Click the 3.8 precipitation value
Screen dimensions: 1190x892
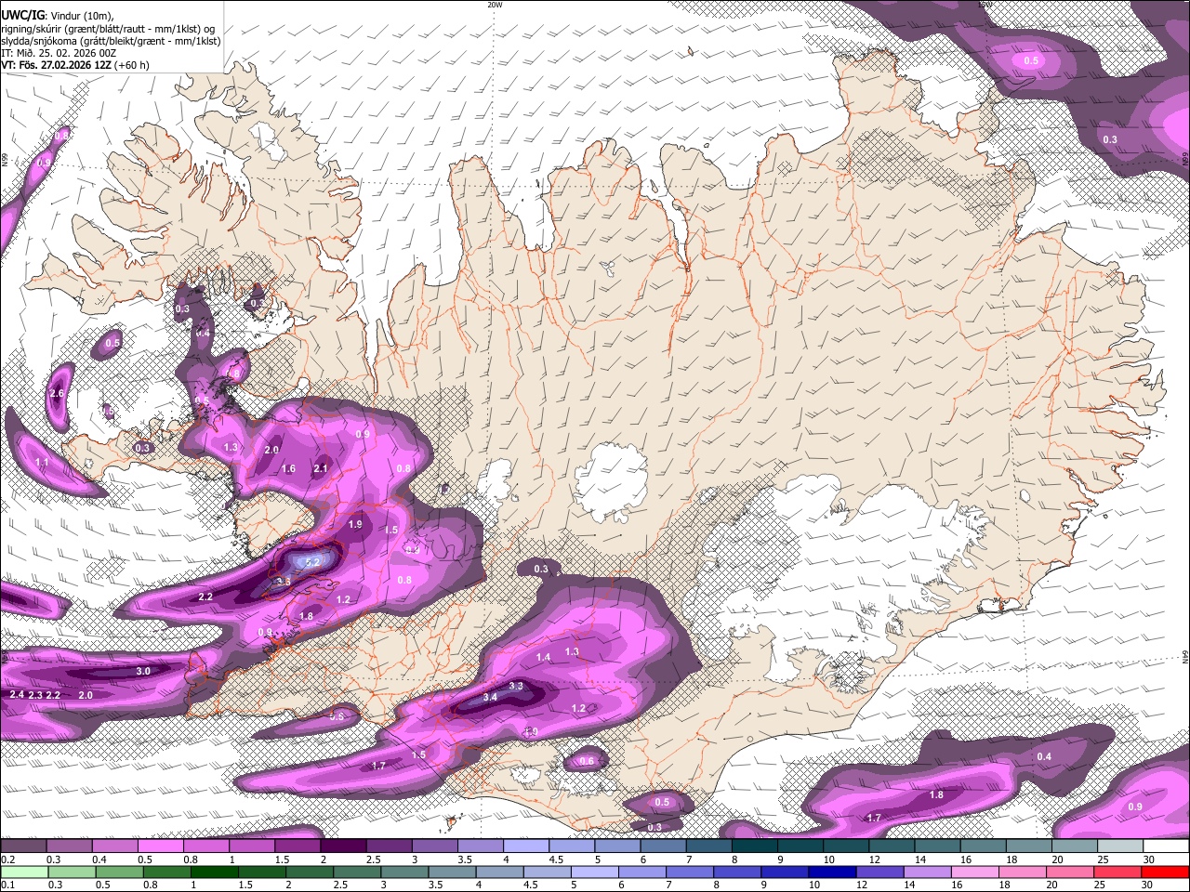[284, 581]
